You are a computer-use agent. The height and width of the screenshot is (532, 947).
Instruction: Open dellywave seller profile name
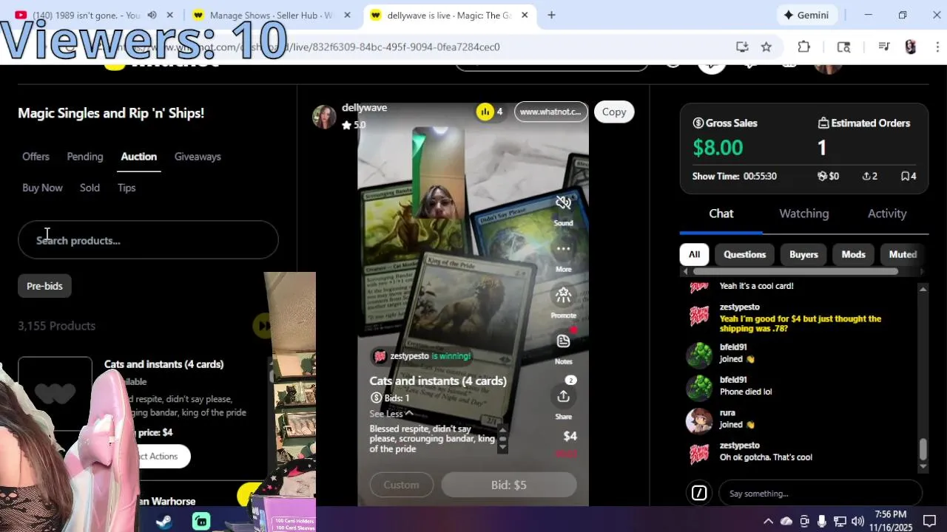(364, 108)
